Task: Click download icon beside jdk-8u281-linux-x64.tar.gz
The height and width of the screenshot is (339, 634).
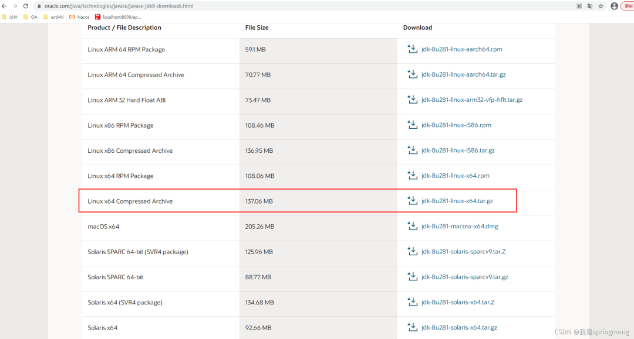Action: pos(413,201)
